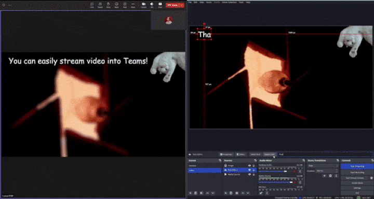Add a new scene with the plus icon
Viewport: 374px width, 199px height.
pyautogui.click(x=190, y=193)
